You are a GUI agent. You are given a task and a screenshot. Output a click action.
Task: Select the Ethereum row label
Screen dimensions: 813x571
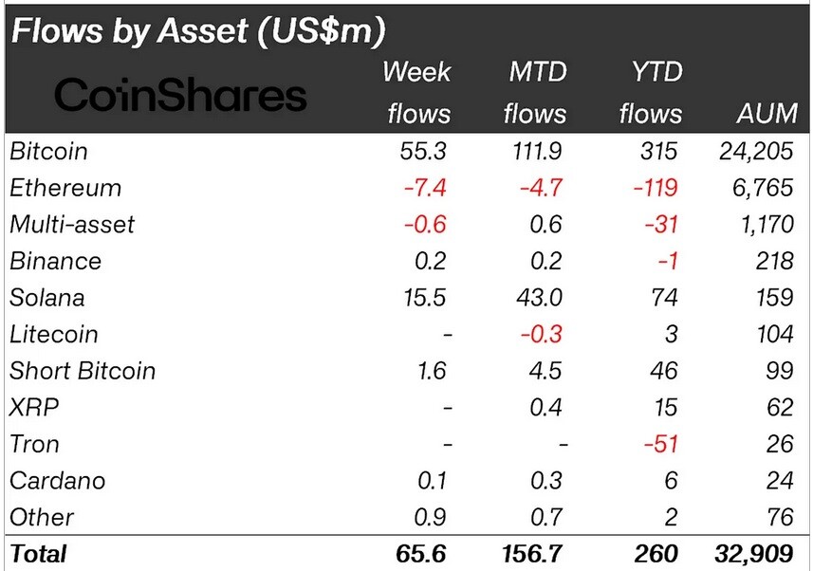coord(65,188)
